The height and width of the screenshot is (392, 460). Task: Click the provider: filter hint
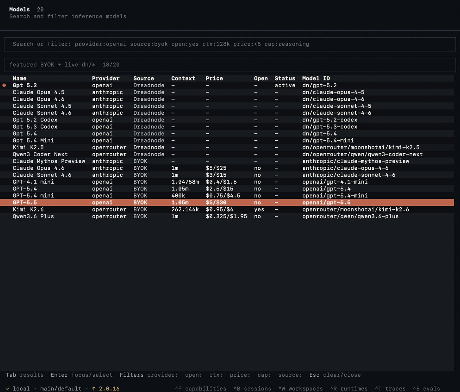tap(163, 375)
